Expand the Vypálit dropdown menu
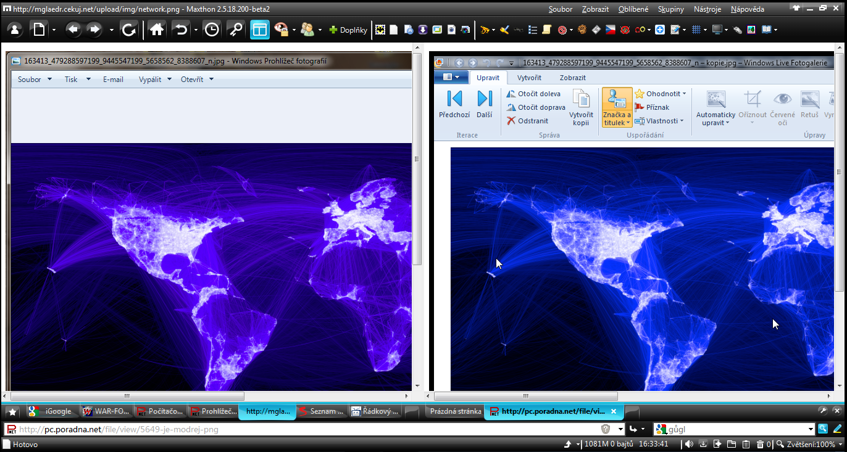Image resolution: width=847 pixels, height=452 pixels. click(154, 80)
